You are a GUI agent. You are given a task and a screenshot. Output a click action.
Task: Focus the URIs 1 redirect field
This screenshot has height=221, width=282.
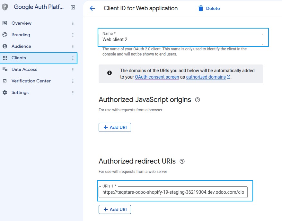[173, 192]
